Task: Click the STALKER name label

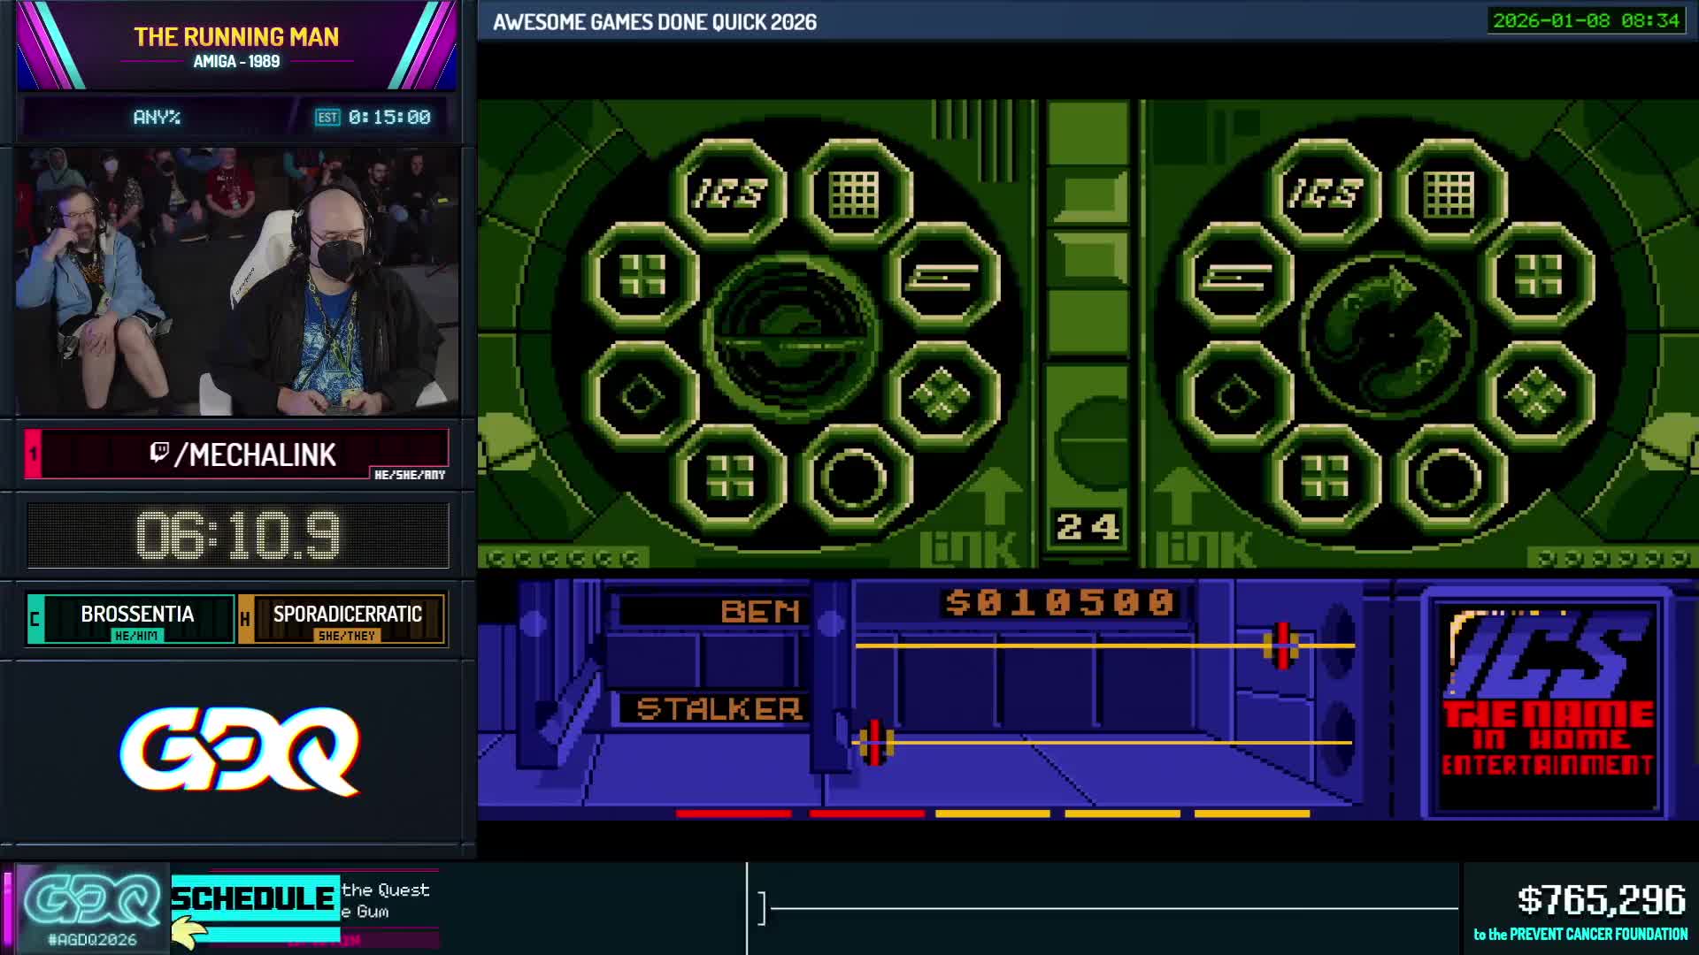Action: coord(719,708)
